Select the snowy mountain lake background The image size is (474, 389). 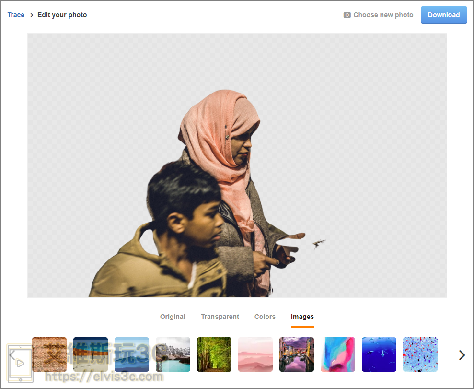tap(173, 354)
